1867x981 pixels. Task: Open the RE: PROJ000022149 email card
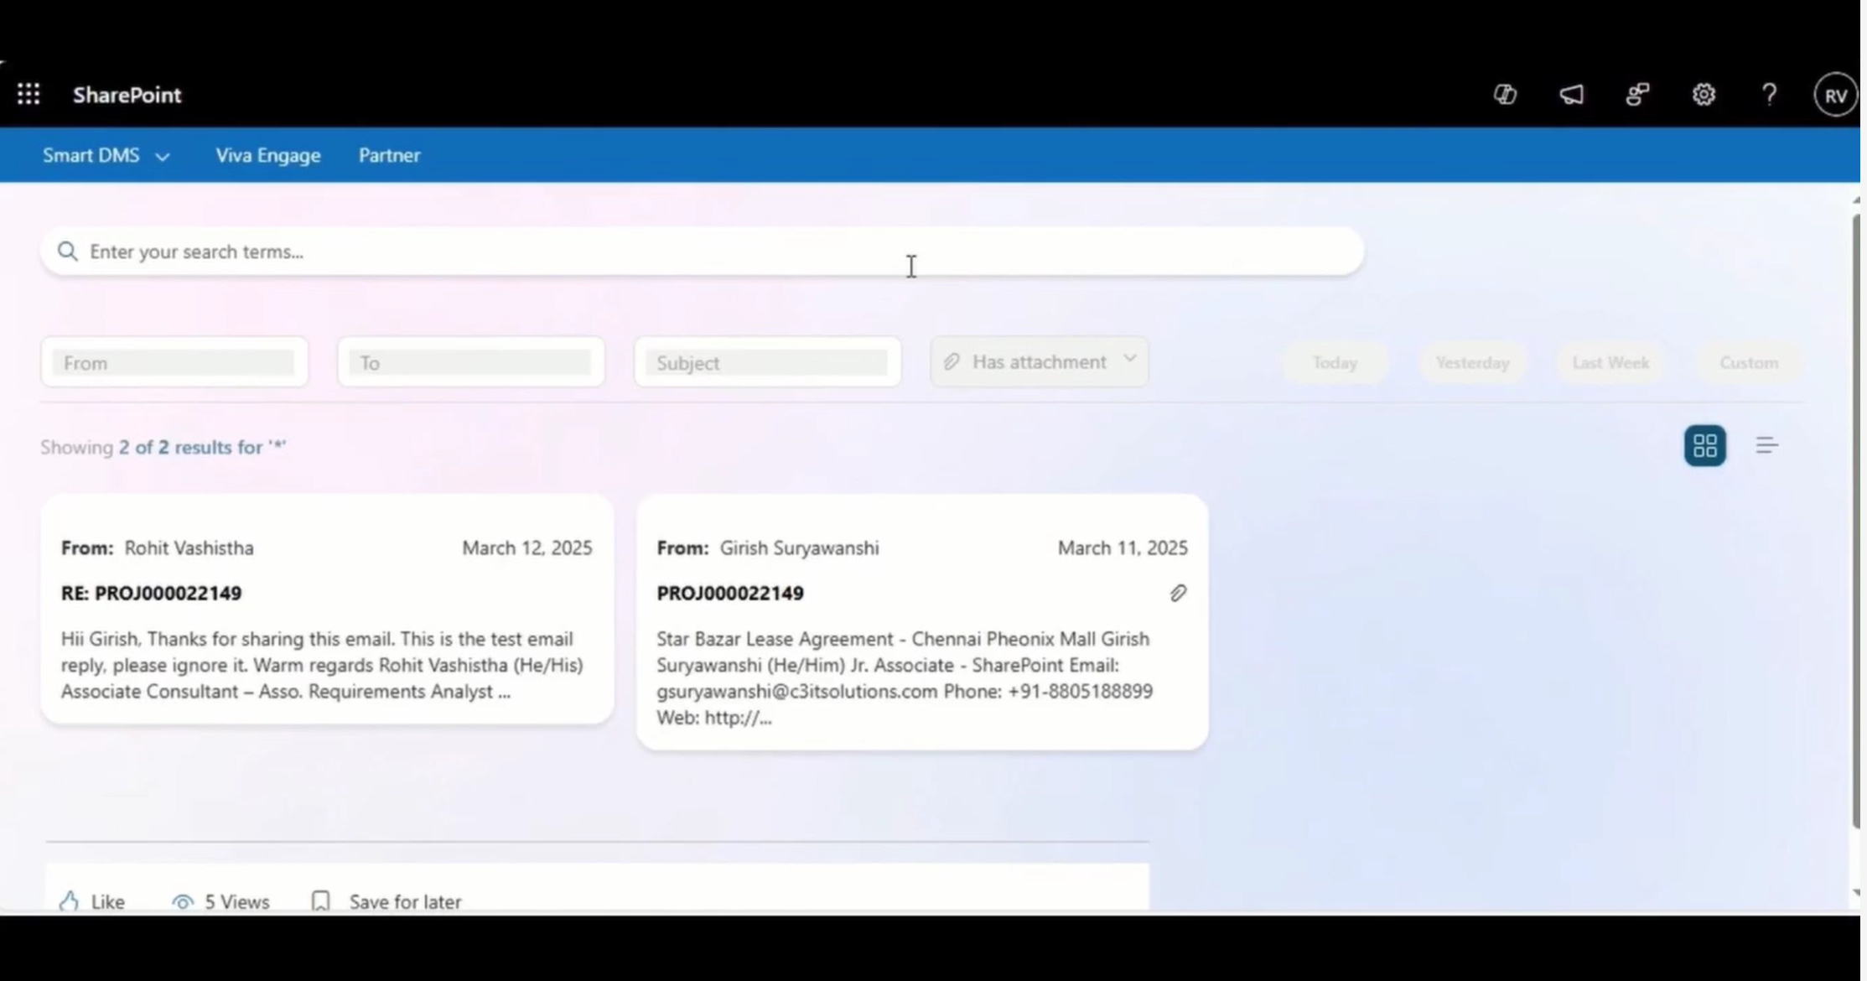327,610
